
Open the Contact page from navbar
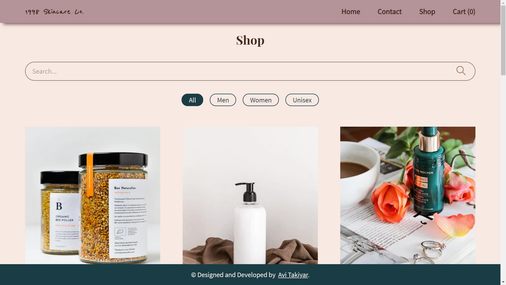pos(390,12)
